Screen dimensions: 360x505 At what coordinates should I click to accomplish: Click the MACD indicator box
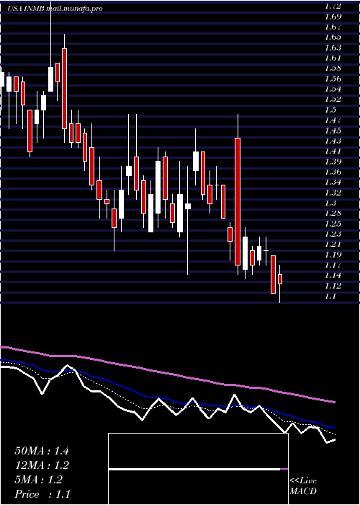pyautogui.click(x=198, y=469)
